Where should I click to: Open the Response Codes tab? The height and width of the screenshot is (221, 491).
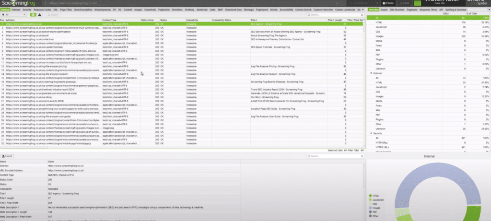tap(43, 10)
